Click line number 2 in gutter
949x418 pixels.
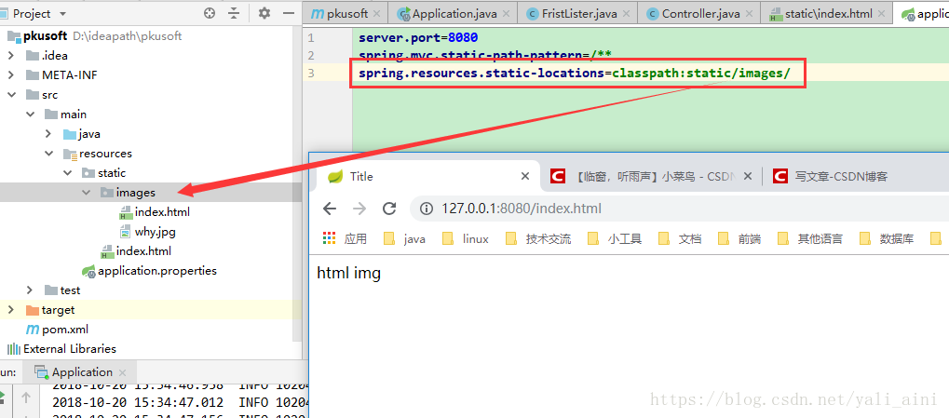(311, 56)
